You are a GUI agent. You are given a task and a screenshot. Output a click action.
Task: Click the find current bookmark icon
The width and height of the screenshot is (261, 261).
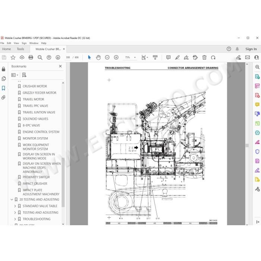coord(24,75)
